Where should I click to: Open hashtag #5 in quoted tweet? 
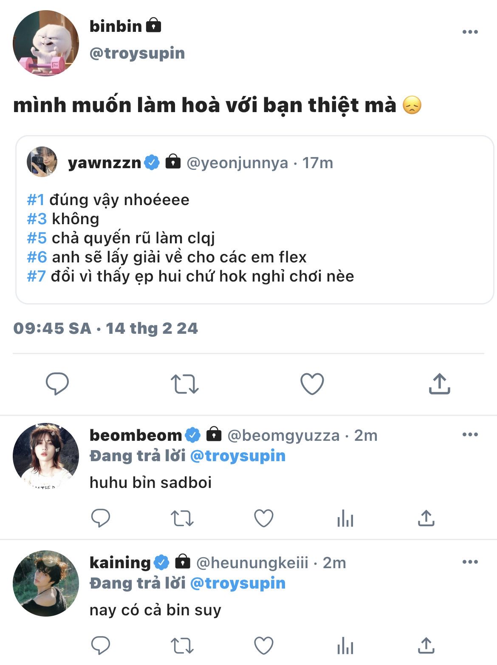point(37,238)
